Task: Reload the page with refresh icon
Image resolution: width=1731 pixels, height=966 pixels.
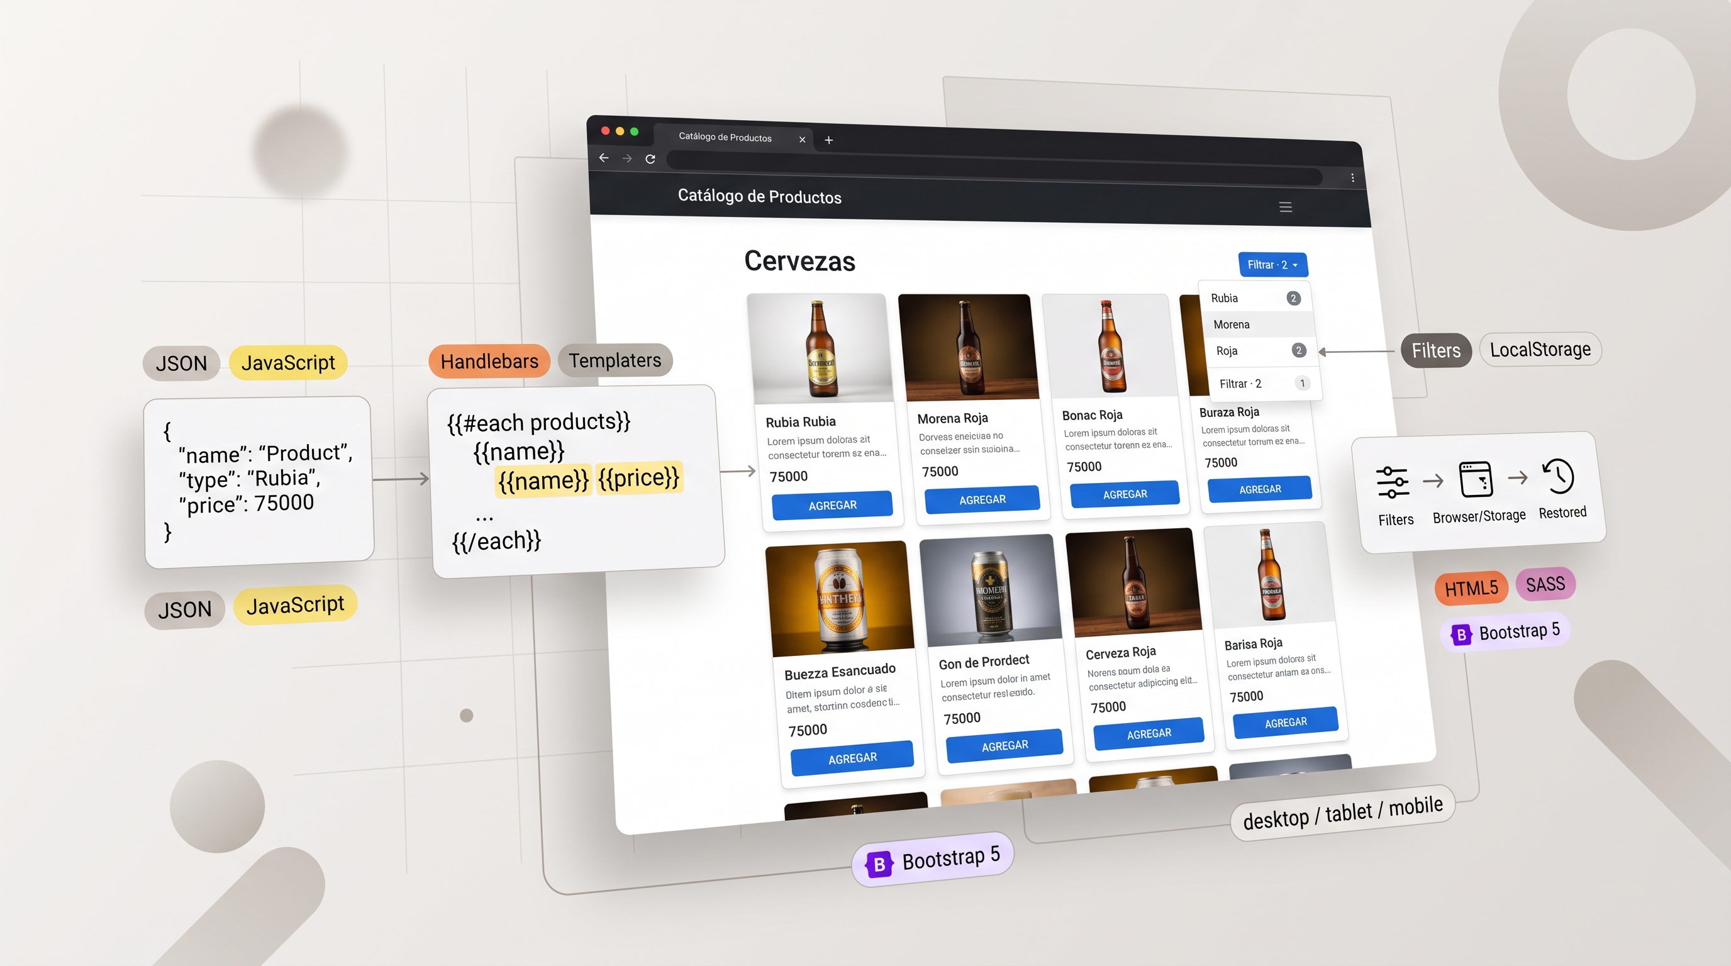Action: 650,159
